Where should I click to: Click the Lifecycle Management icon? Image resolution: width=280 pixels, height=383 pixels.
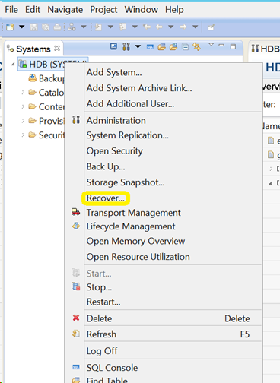click(76, 226)
